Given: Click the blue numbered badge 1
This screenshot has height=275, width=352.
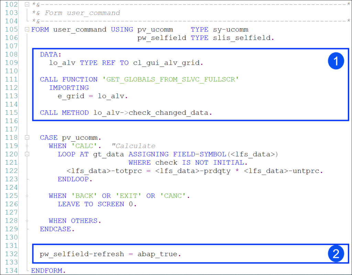Looking at the screenshot, I should pyautogui.click(x=336, y=61).
